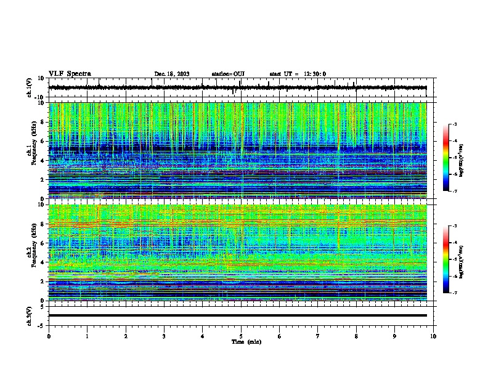Click the time axis tick label "8"
488x377 pixels.
coord(356,336)
